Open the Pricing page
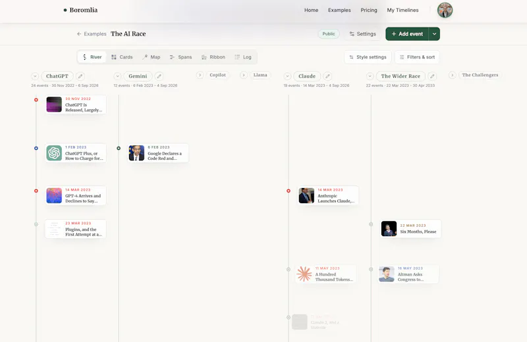This screenshot has height=342, width=527. tap(369, 10)
